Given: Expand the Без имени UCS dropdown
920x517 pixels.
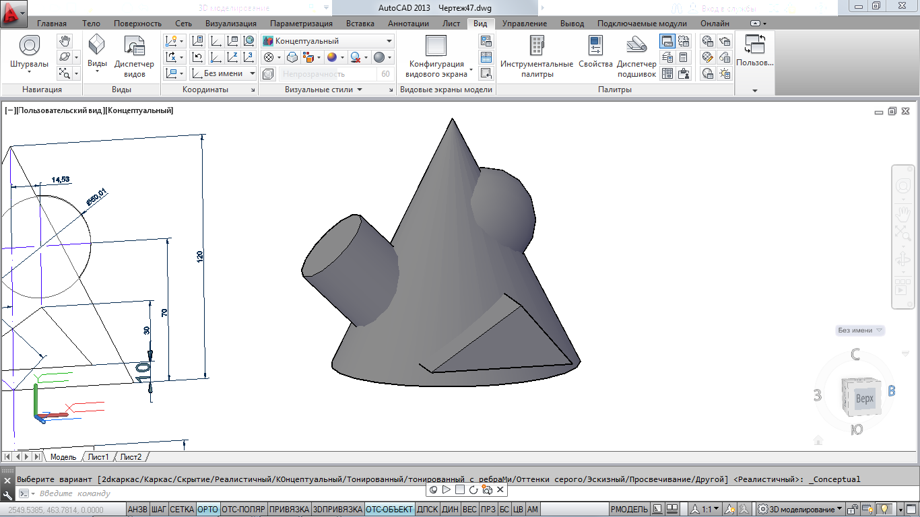Looking at the screenshot, I should 223,73.
